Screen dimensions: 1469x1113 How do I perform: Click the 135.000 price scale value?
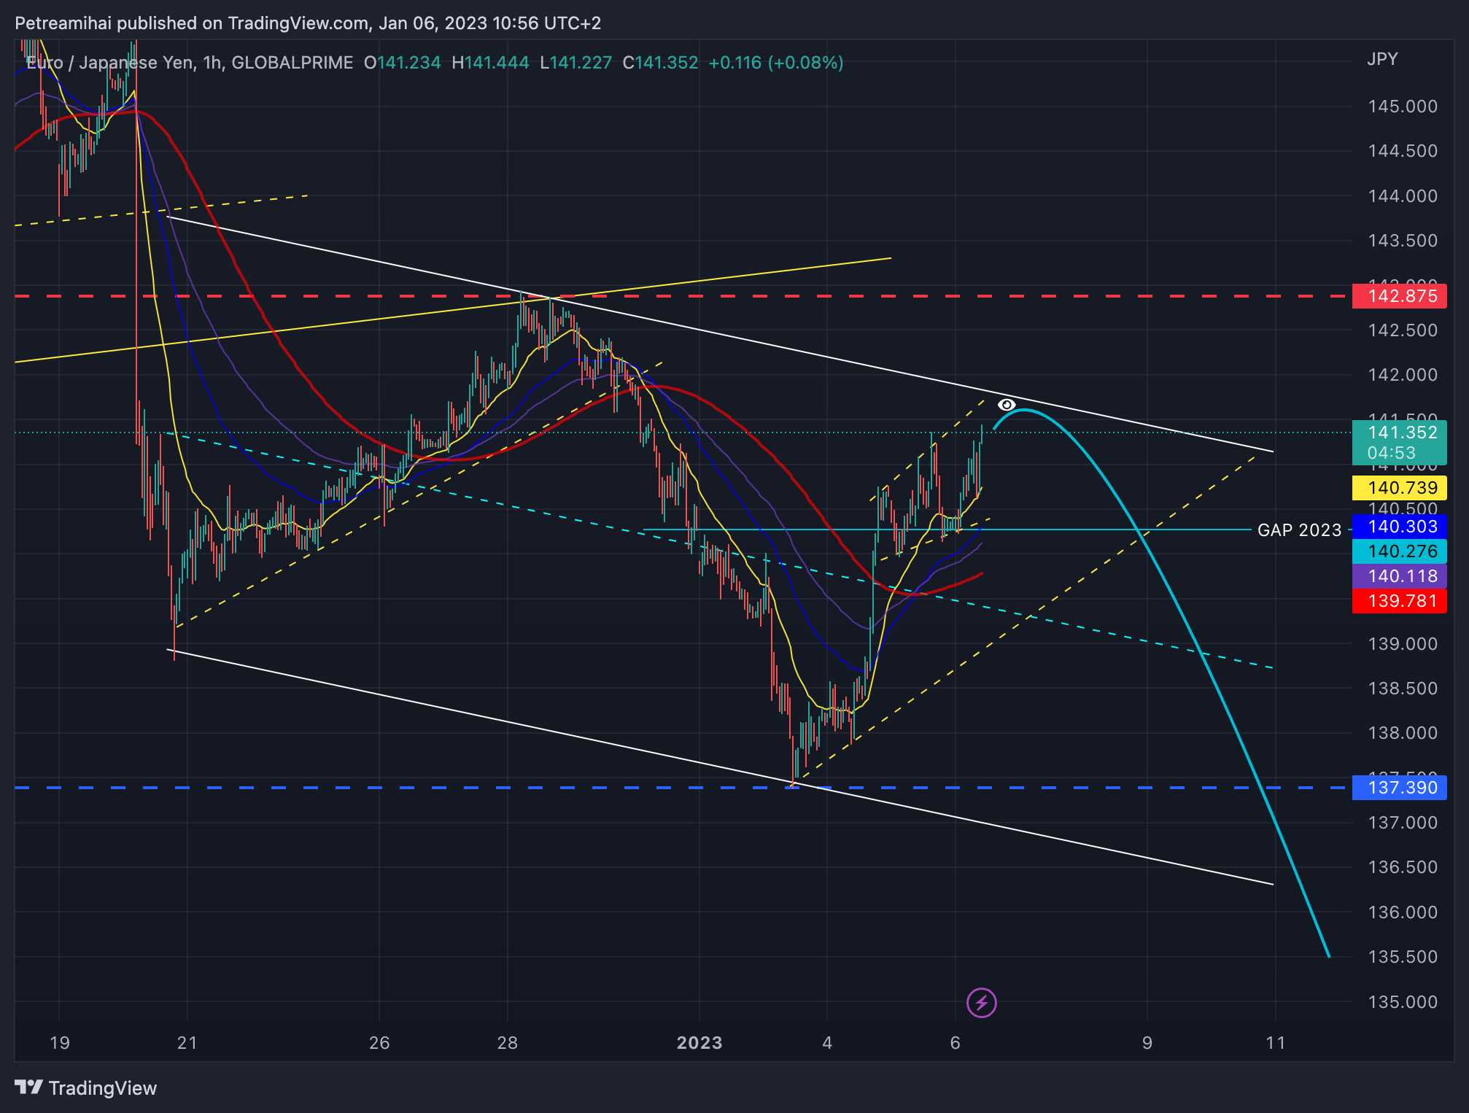click(x=1403, y=1002)
